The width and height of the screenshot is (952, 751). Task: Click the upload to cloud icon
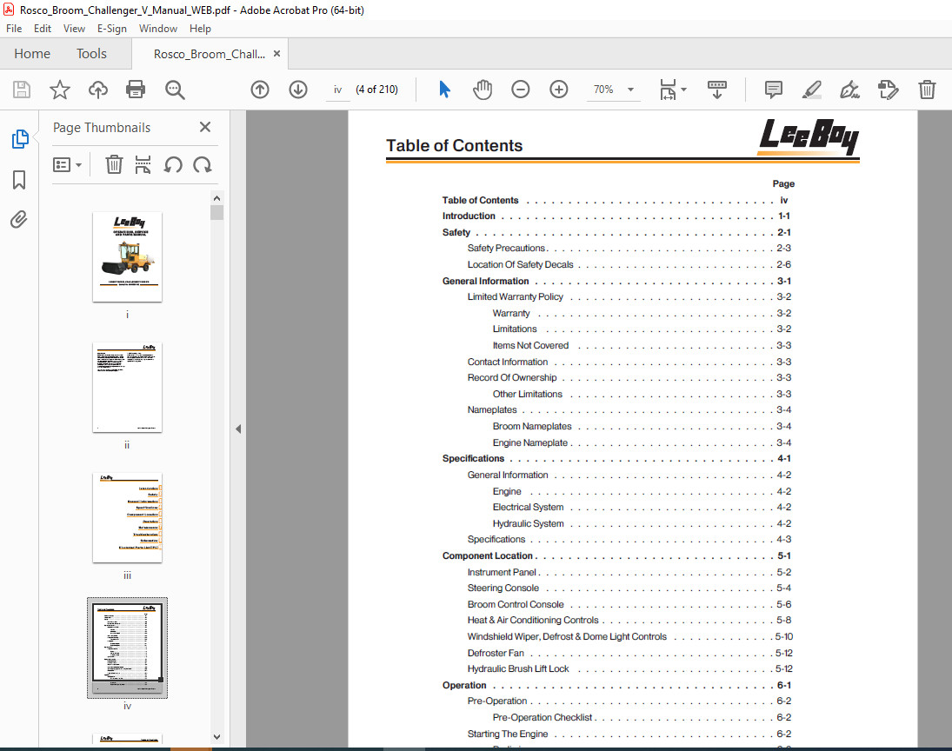tap(97, 90)
